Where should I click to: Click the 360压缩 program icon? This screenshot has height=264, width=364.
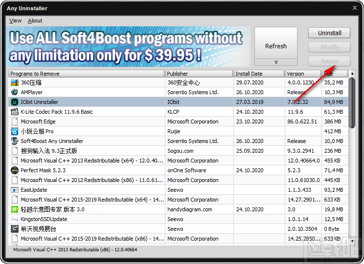pos(15,82)
